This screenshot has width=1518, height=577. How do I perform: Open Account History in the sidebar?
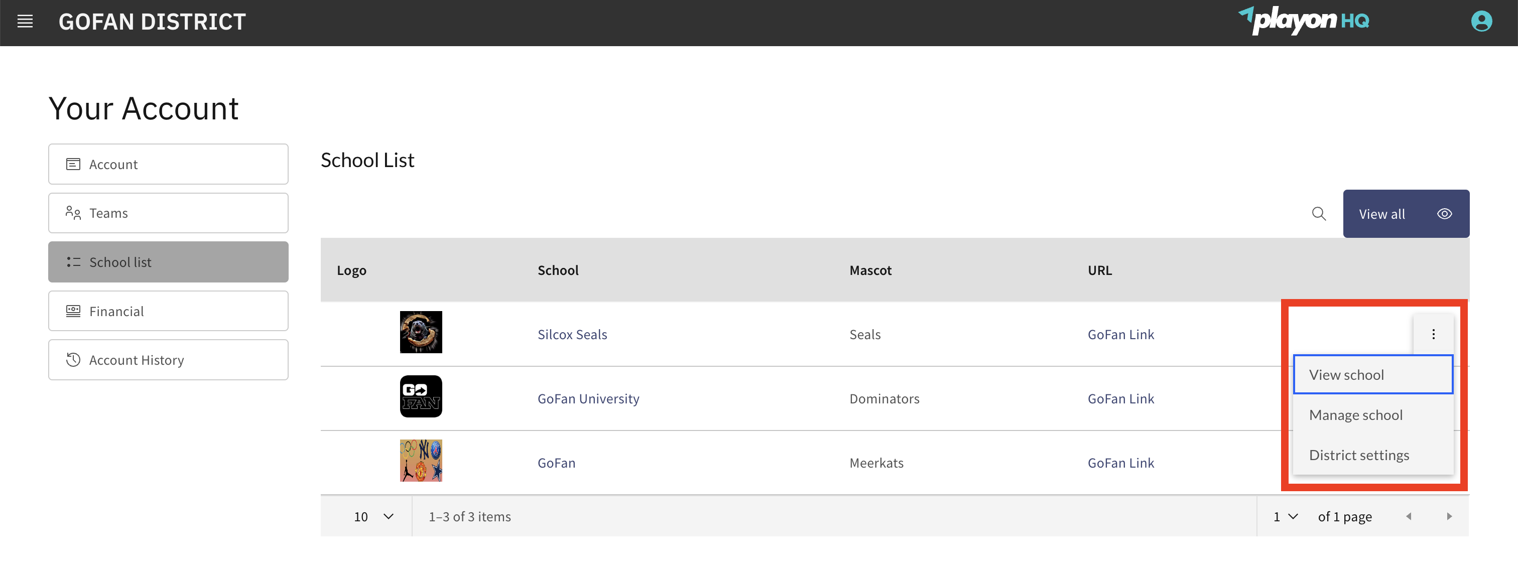168,360
